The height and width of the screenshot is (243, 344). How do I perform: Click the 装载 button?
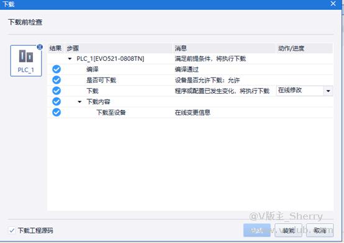tap(288, 230)
